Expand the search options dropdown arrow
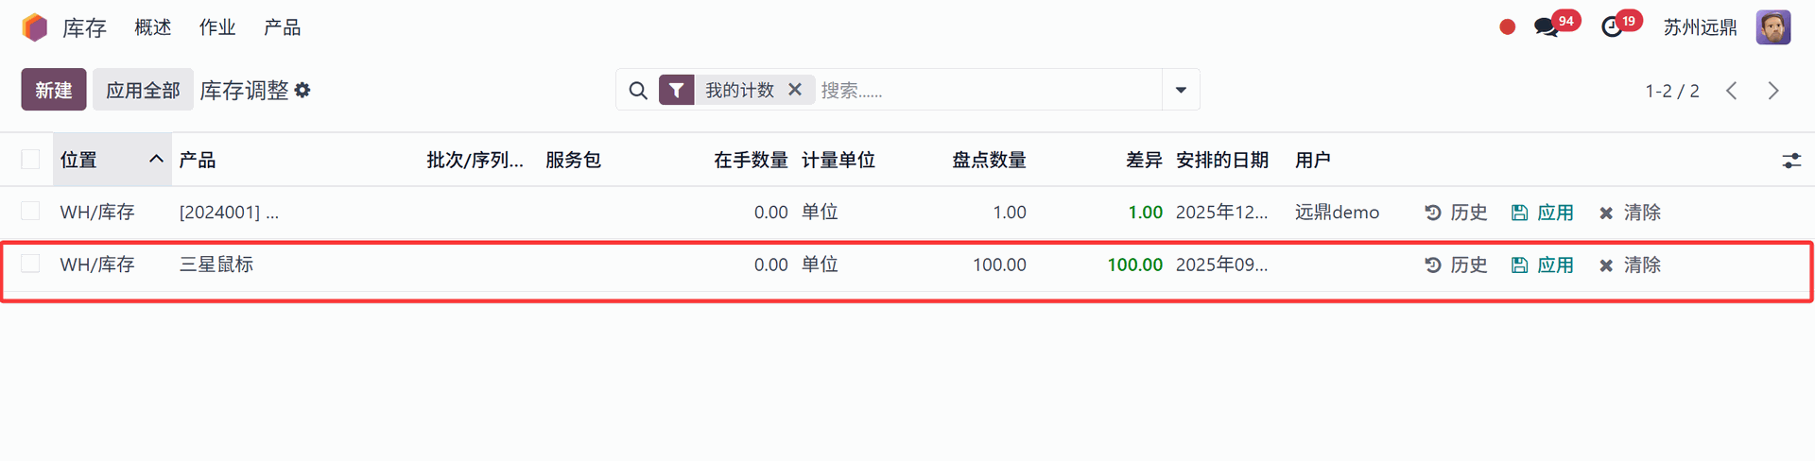This screenshot has height=461, width=1815. [x=1181, y=91]
